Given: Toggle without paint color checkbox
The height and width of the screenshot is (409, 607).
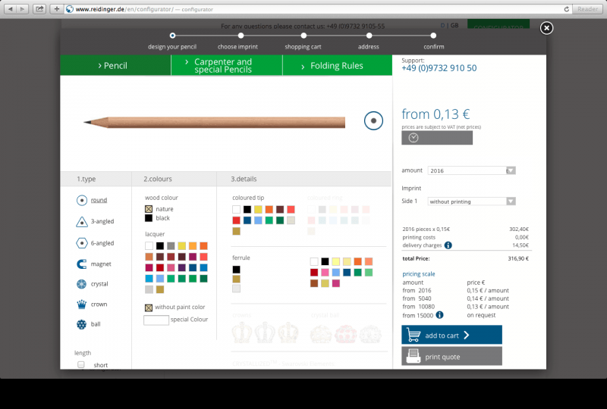Looking at the screenshot, I should point(149,308).
